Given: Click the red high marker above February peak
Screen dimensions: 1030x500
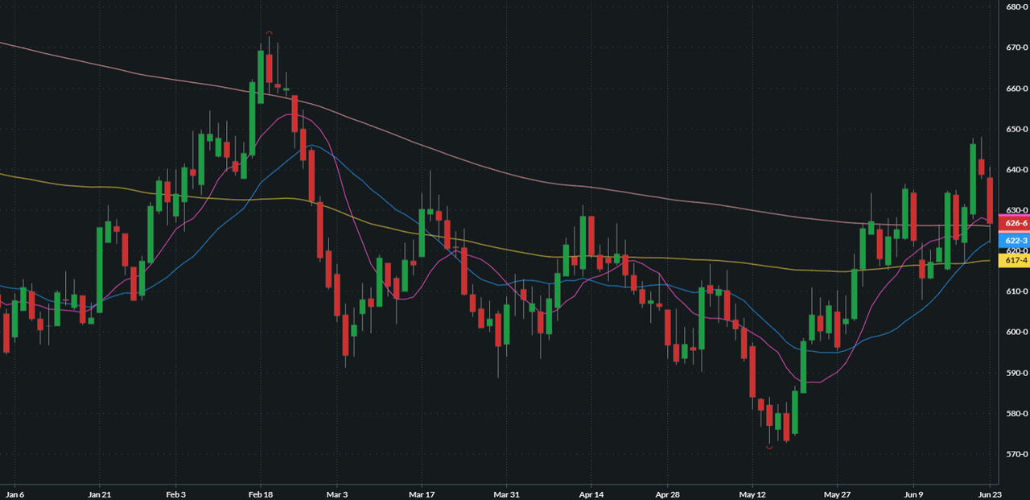Looking at the screenshot, I should [x=270, y=33].
